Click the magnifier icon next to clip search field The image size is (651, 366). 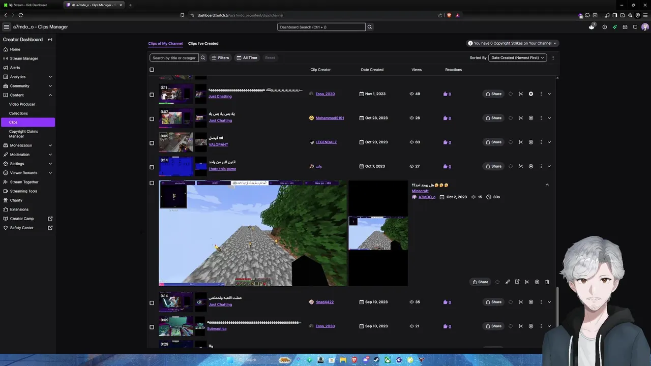click(x=202, y=57)
